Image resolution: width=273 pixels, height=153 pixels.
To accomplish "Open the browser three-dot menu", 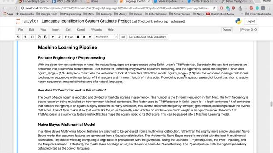I will click(x=269, y=8).
